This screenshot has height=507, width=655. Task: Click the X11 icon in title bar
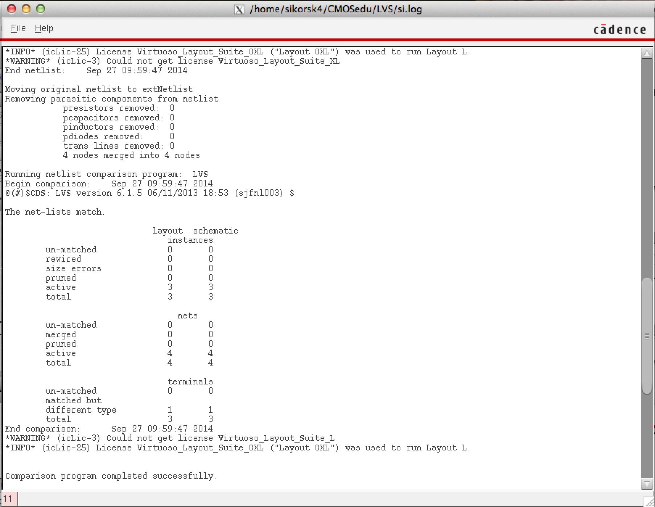[x=239, y=9]
